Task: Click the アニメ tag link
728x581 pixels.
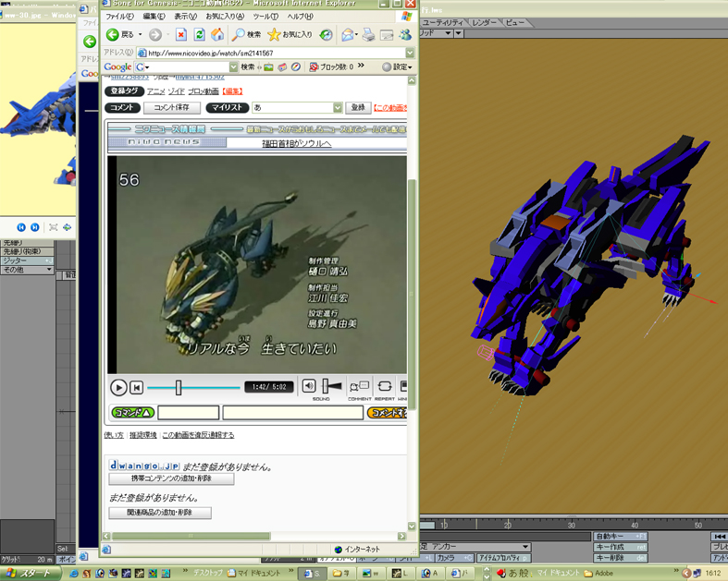Action: coord(156,91)
